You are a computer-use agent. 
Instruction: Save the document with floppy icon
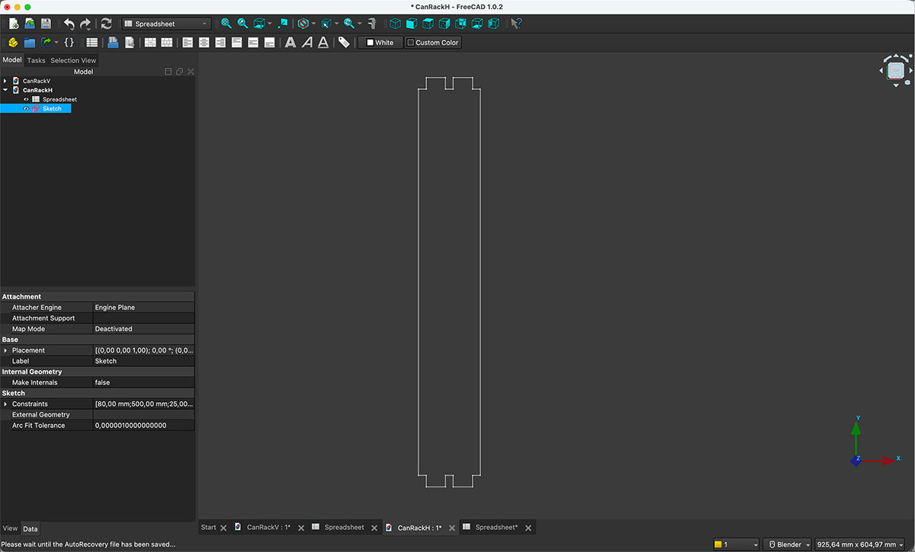pyautogui.click(x=47, y=24)
